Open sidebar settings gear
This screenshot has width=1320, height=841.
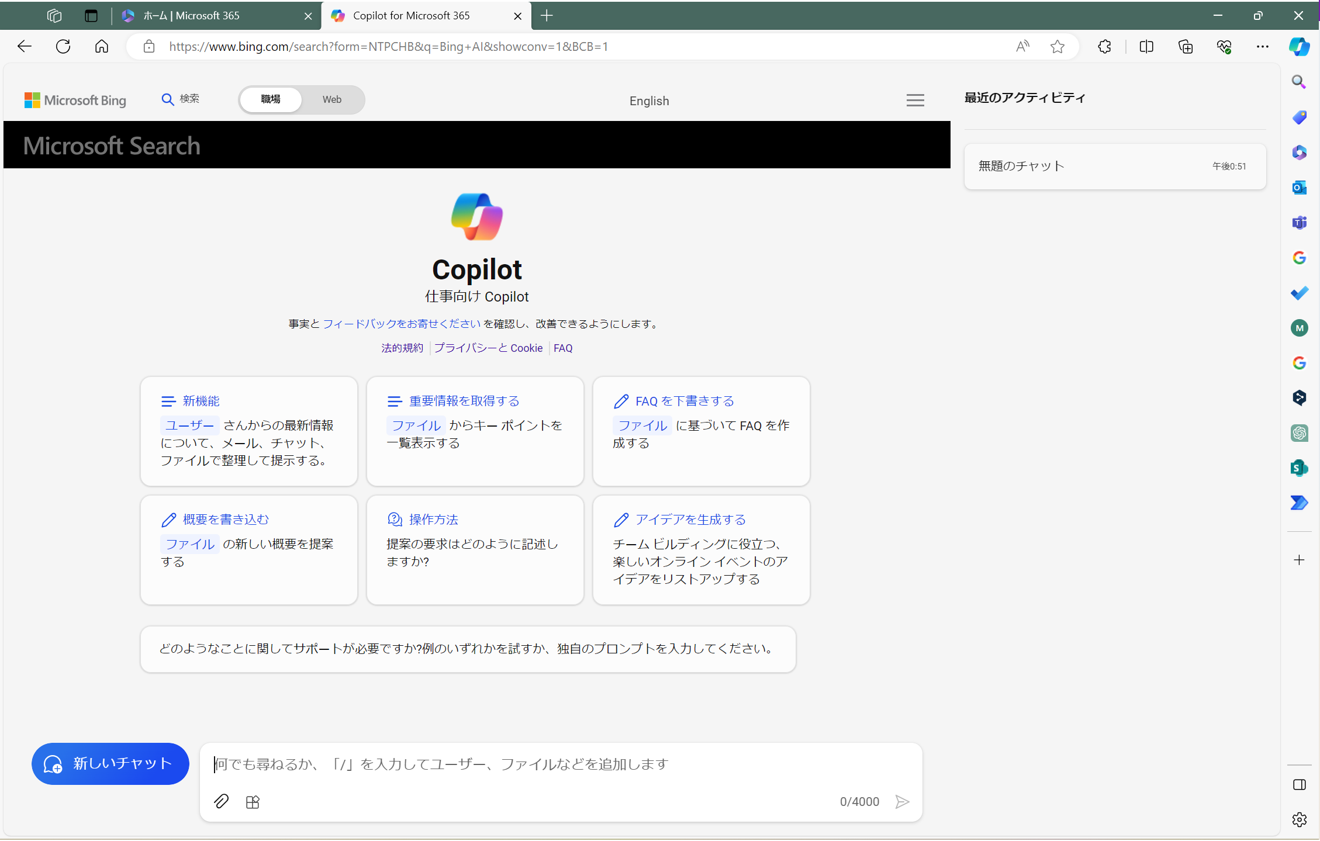pos(1299,819)
